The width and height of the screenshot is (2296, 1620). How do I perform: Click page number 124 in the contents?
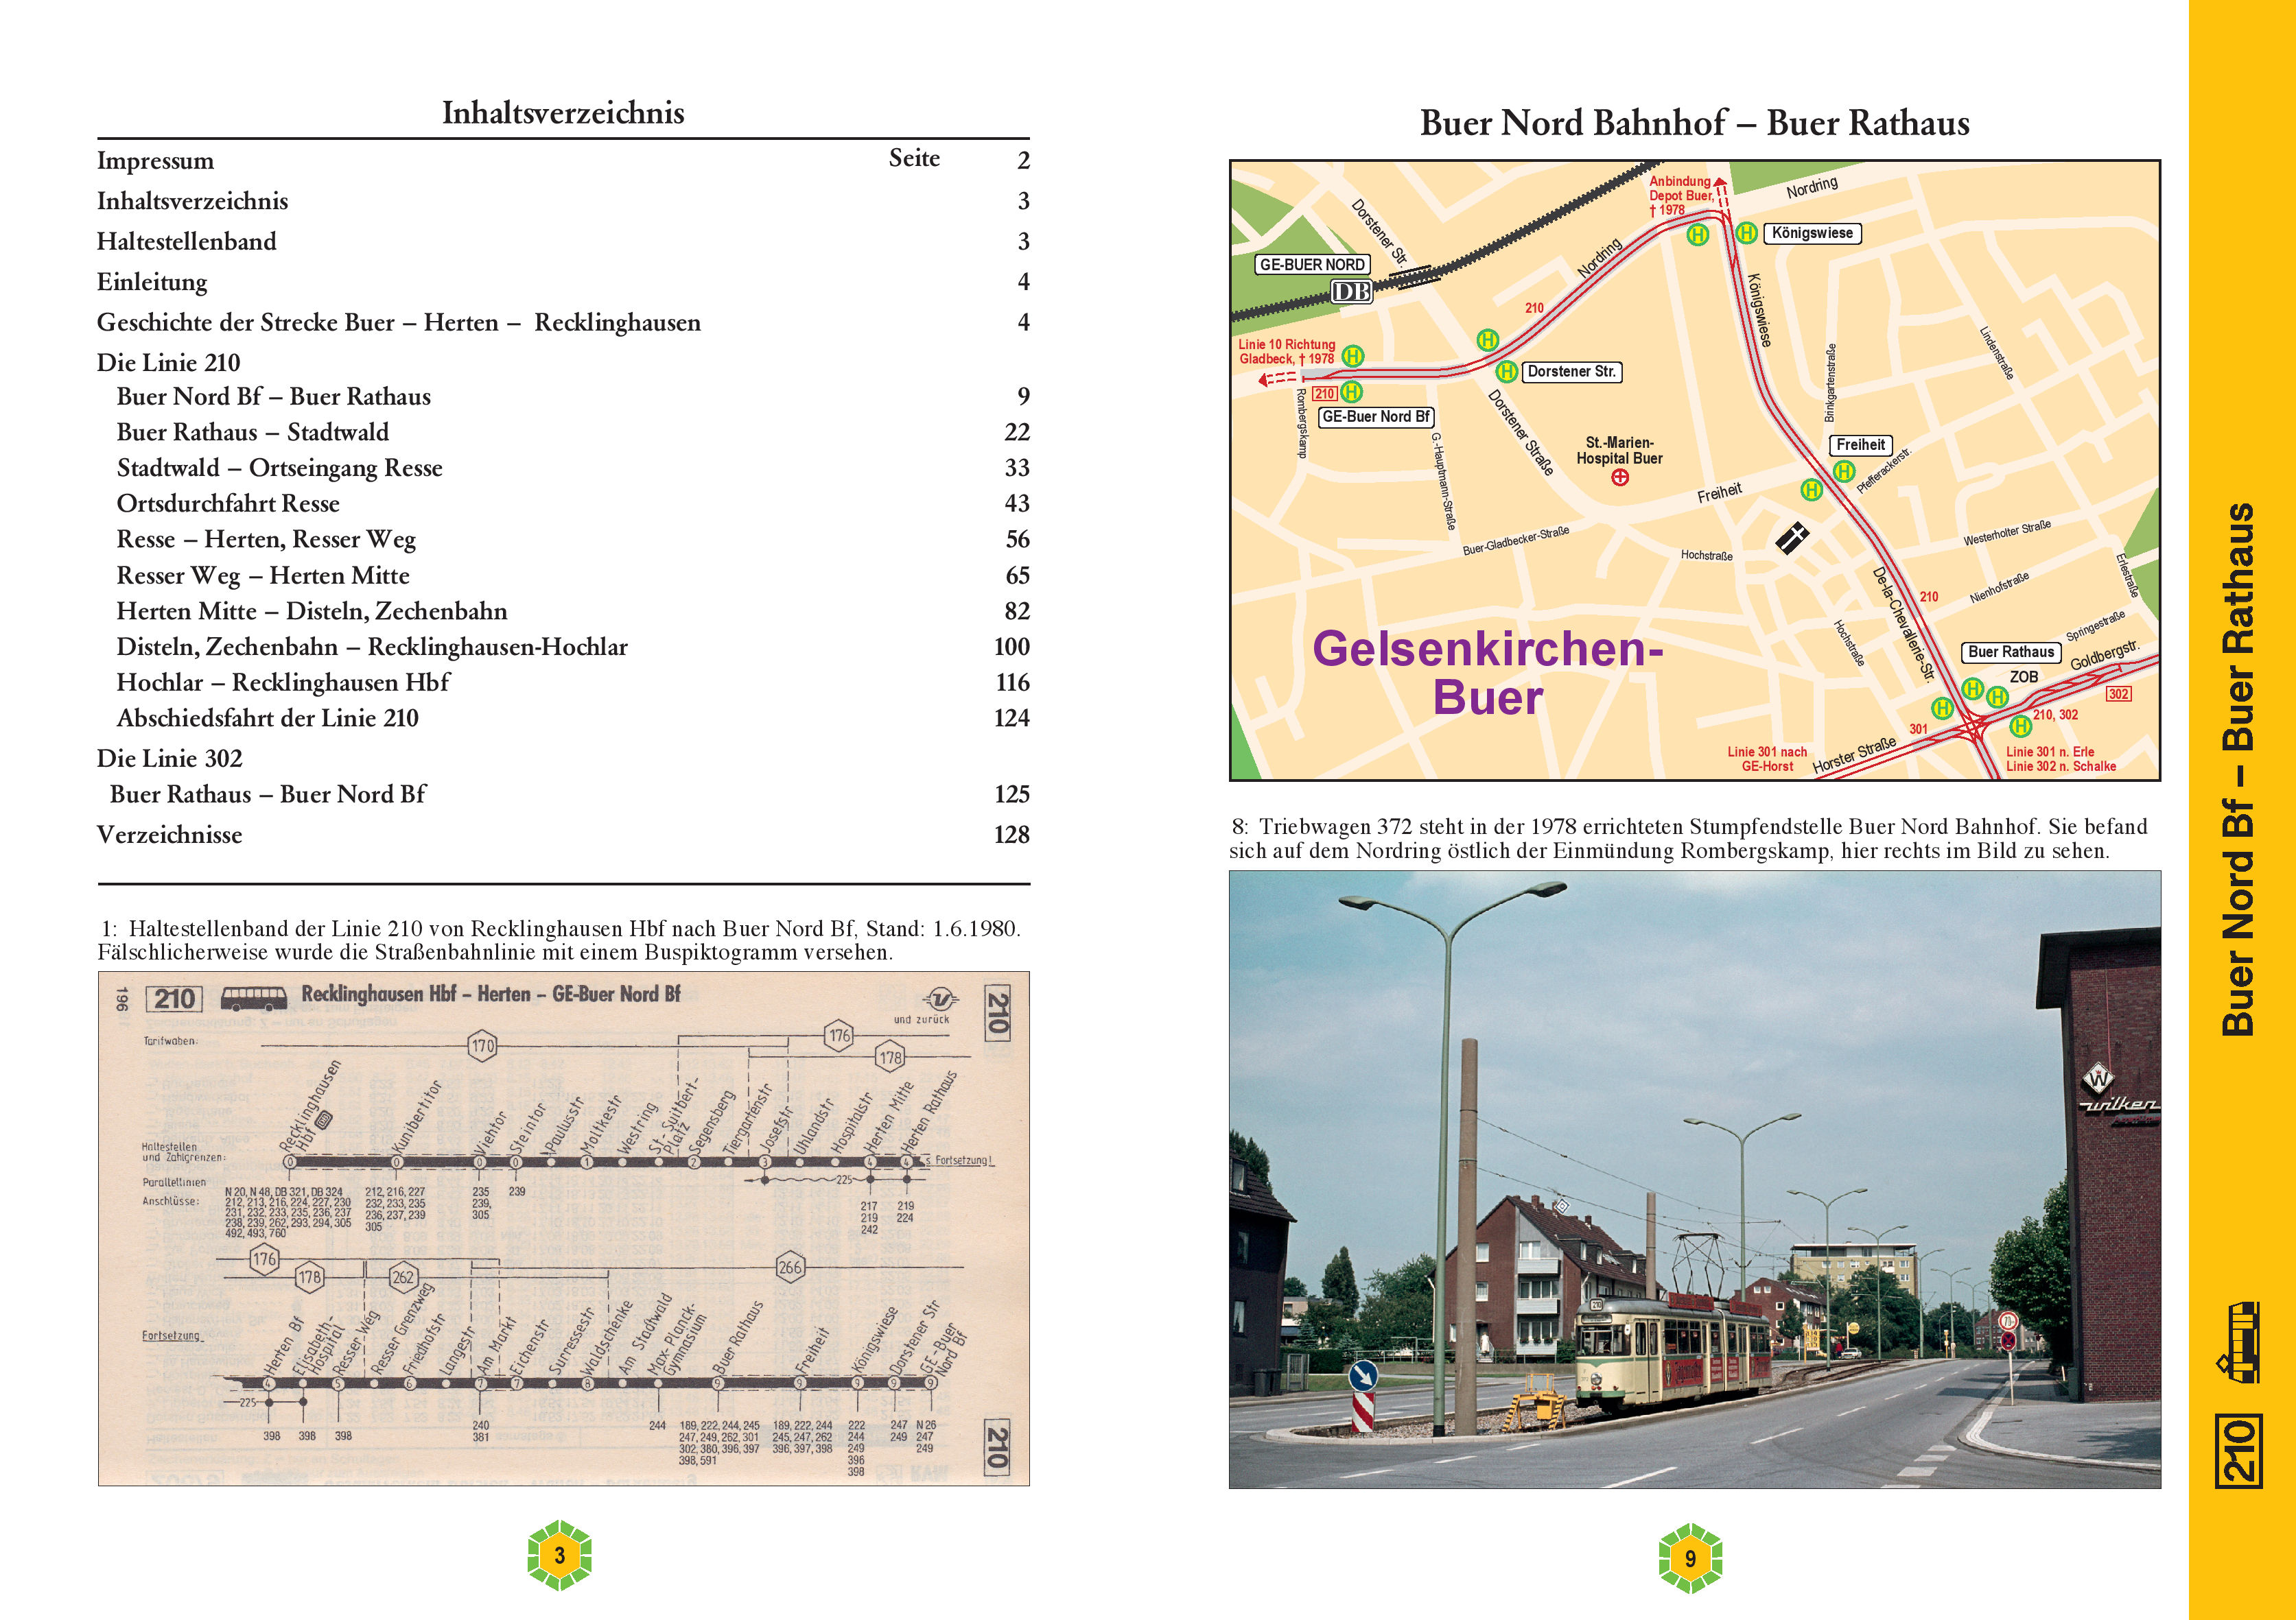pyautogui.click(x=1012, y=719)
